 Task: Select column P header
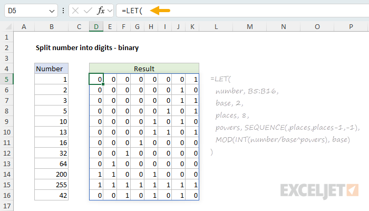(x=351, y=27)
